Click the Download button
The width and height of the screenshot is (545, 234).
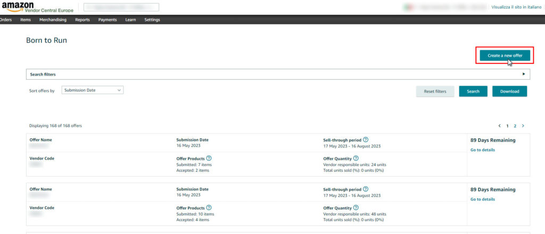[x=509, y=91]
